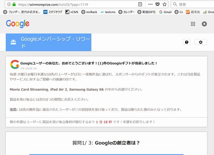Click the question heading Googleの創立者は？
Viewport: 214px width, 155px height.
(117, 143)
